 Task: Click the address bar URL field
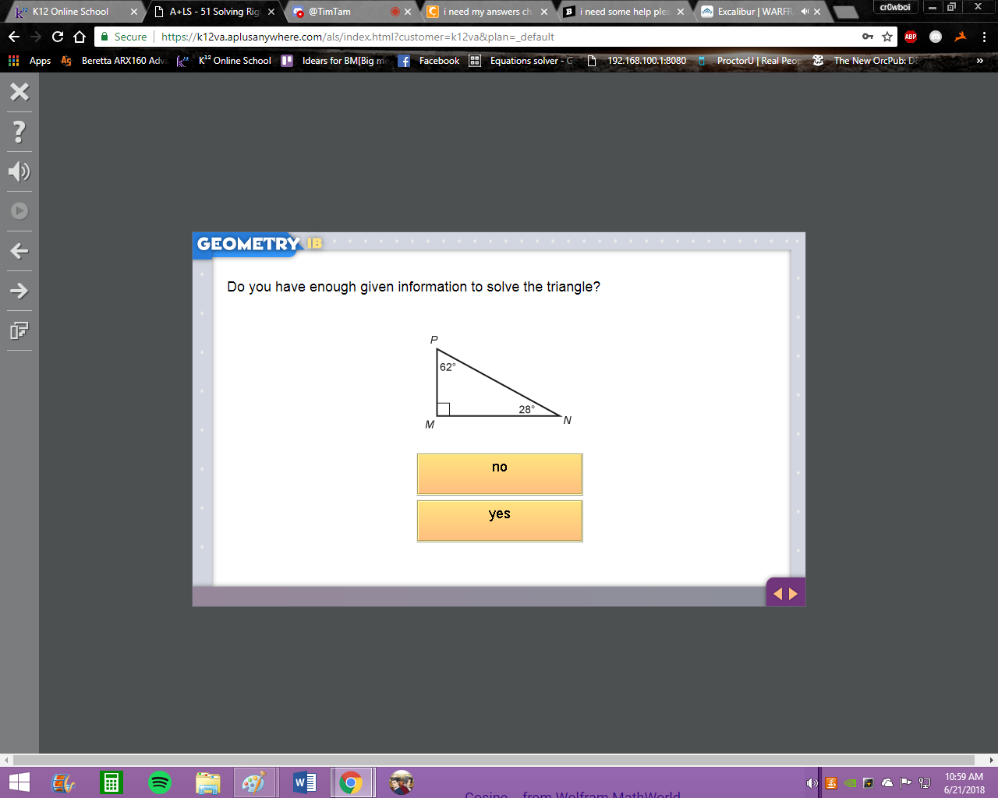point(507,37)
